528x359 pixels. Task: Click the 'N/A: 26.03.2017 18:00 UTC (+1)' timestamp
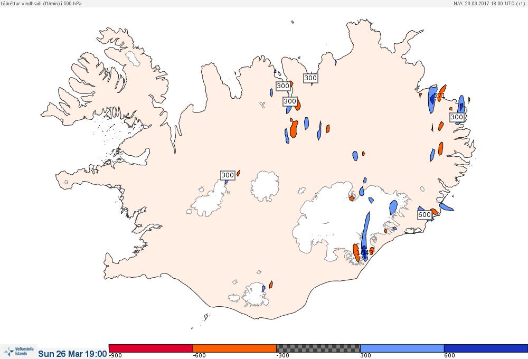(488, 3)
